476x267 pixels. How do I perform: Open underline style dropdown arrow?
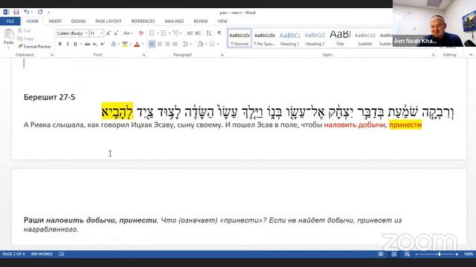(x=81, y=44)
